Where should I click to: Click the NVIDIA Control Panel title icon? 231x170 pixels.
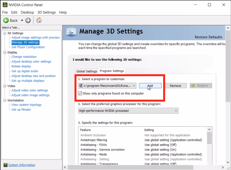click(x=5, y=5)
